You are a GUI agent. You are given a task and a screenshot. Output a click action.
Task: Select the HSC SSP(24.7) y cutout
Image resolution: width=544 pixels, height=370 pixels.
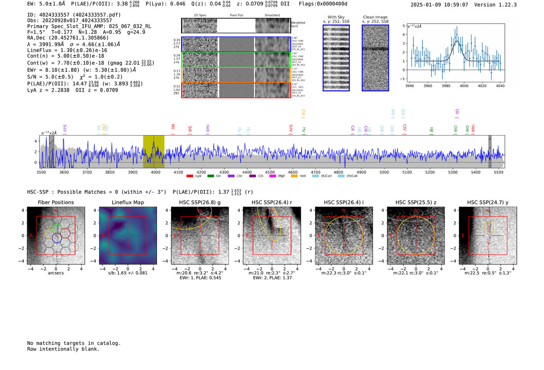coord(488,236)
